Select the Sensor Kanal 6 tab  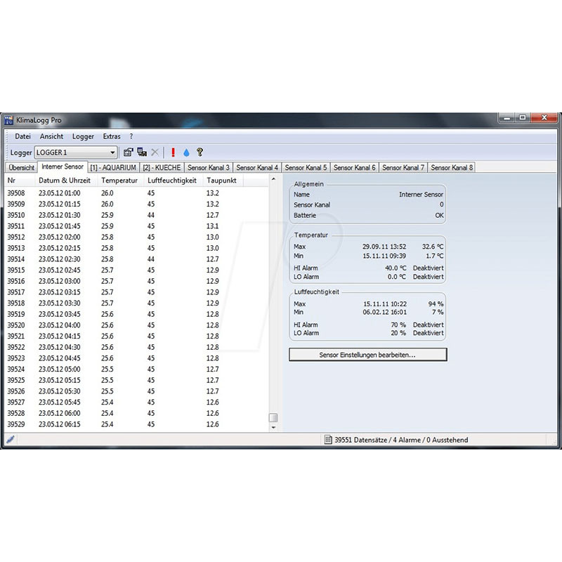click(355, 167)
